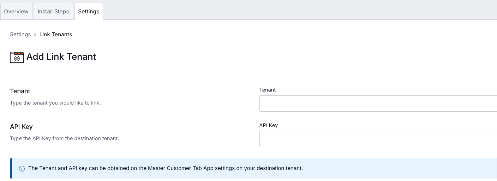
Task: Click the breadcrumb arrow separator
Action: 35,35
